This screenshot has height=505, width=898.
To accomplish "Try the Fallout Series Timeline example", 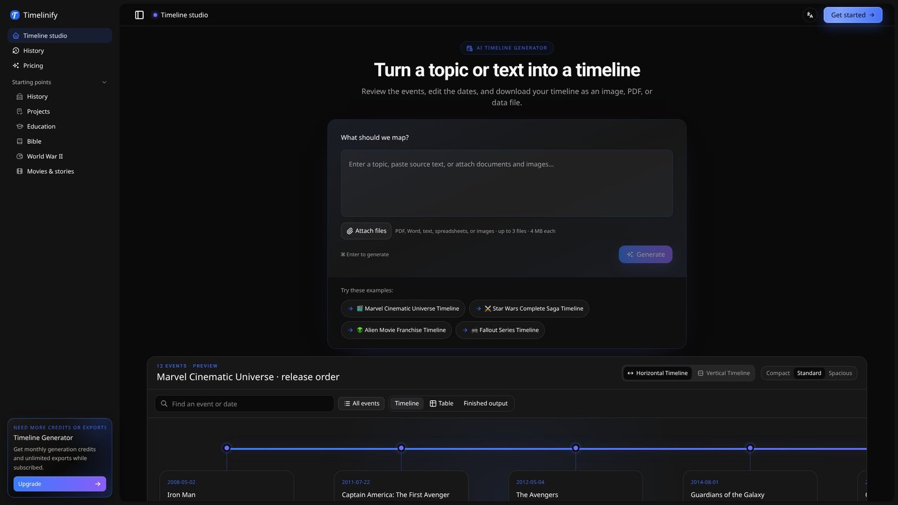I will pos(500,330).
